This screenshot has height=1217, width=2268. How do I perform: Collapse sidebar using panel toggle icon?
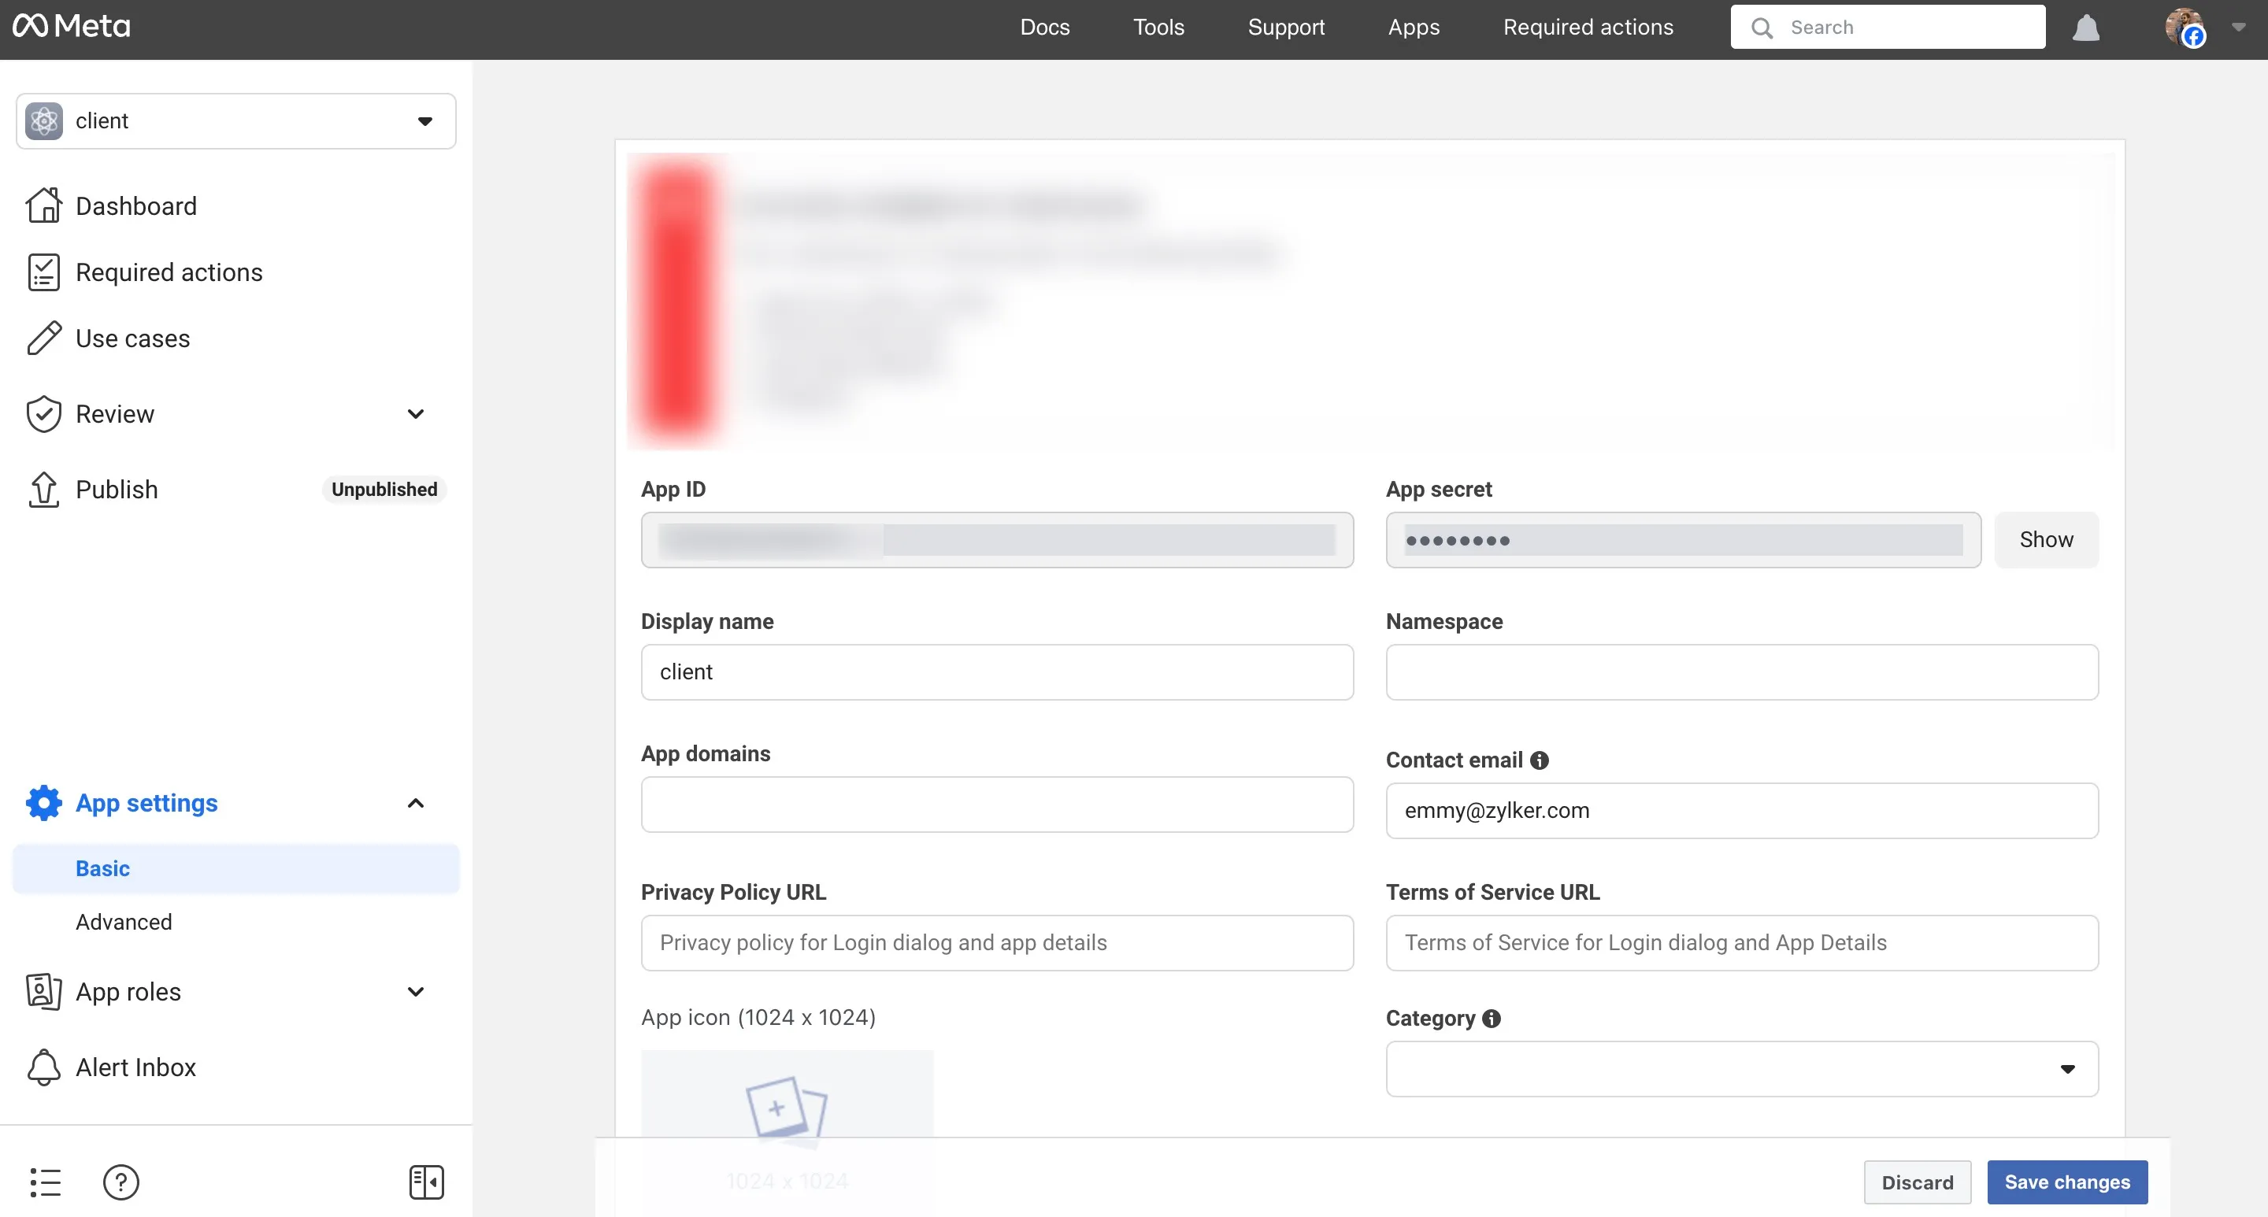pos(426,1182)
